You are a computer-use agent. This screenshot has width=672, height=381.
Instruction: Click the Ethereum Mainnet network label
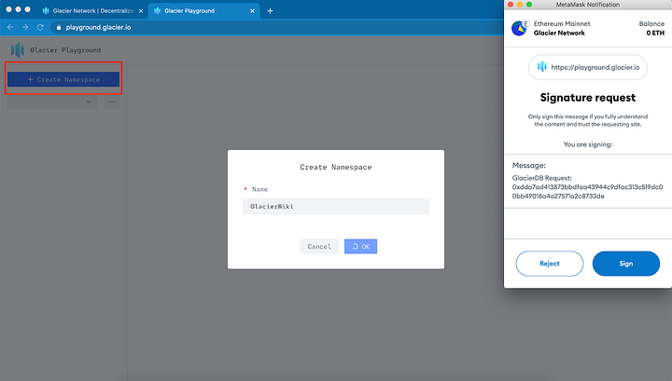coord(562,23)
